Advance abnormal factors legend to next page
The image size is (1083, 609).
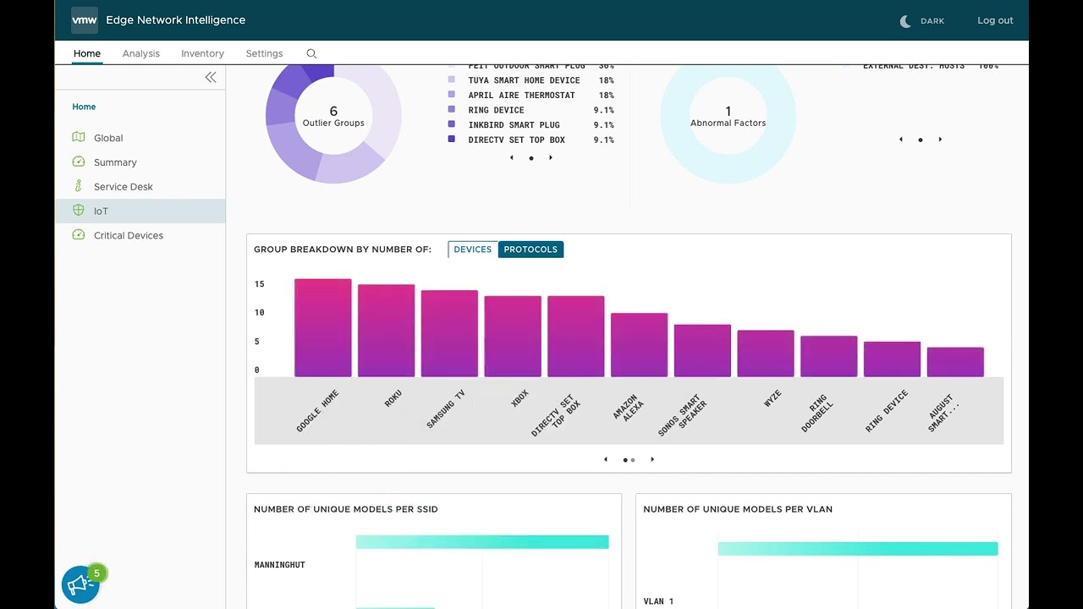point(940,140)
